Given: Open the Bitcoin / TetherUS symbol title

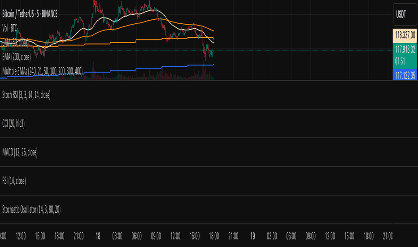Looking at the screenshot, I should tap(30, 14).
